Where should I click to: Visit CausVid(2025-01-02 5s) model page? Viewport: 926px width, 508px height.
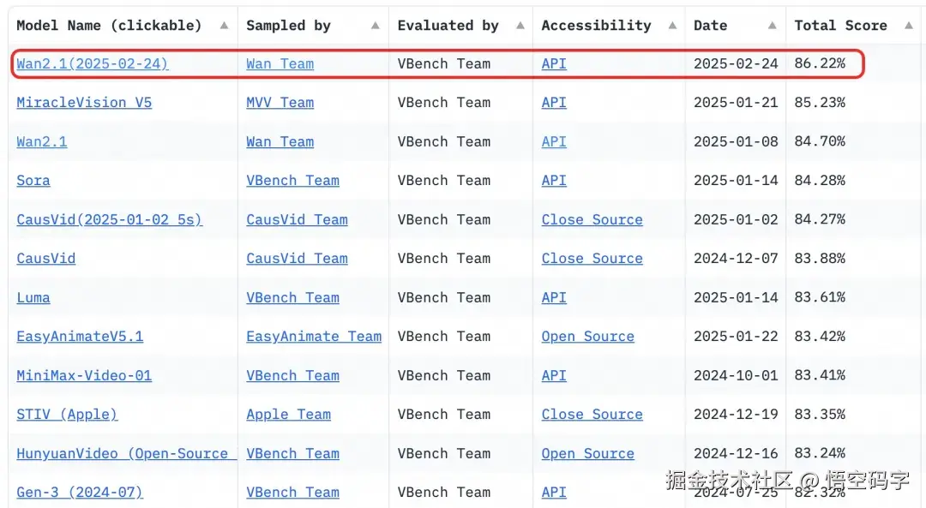coord(109,219)
